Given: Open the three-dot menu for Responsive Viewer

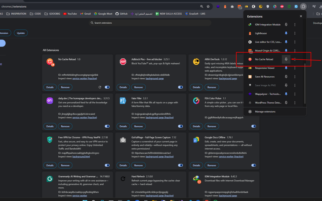Looking at the screenshot, I should click(295, 68).
